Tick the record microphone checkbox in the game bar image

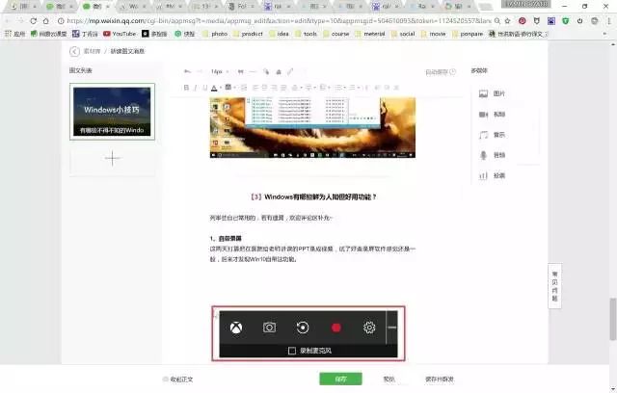point(292,351)
